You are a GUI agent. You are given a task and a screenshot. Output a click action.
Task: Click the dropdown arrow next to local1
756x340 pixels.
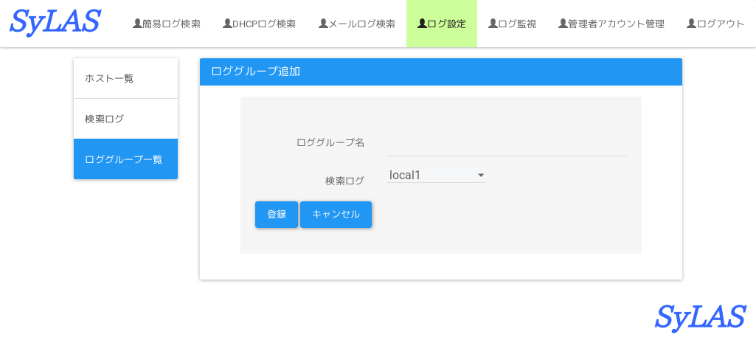481,175
